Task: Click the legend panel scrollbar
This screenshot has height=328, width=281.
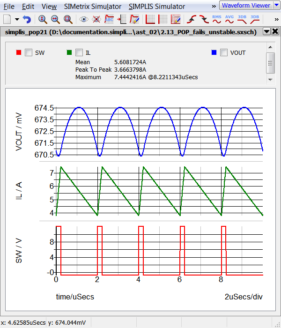Action: click(270, 63)
